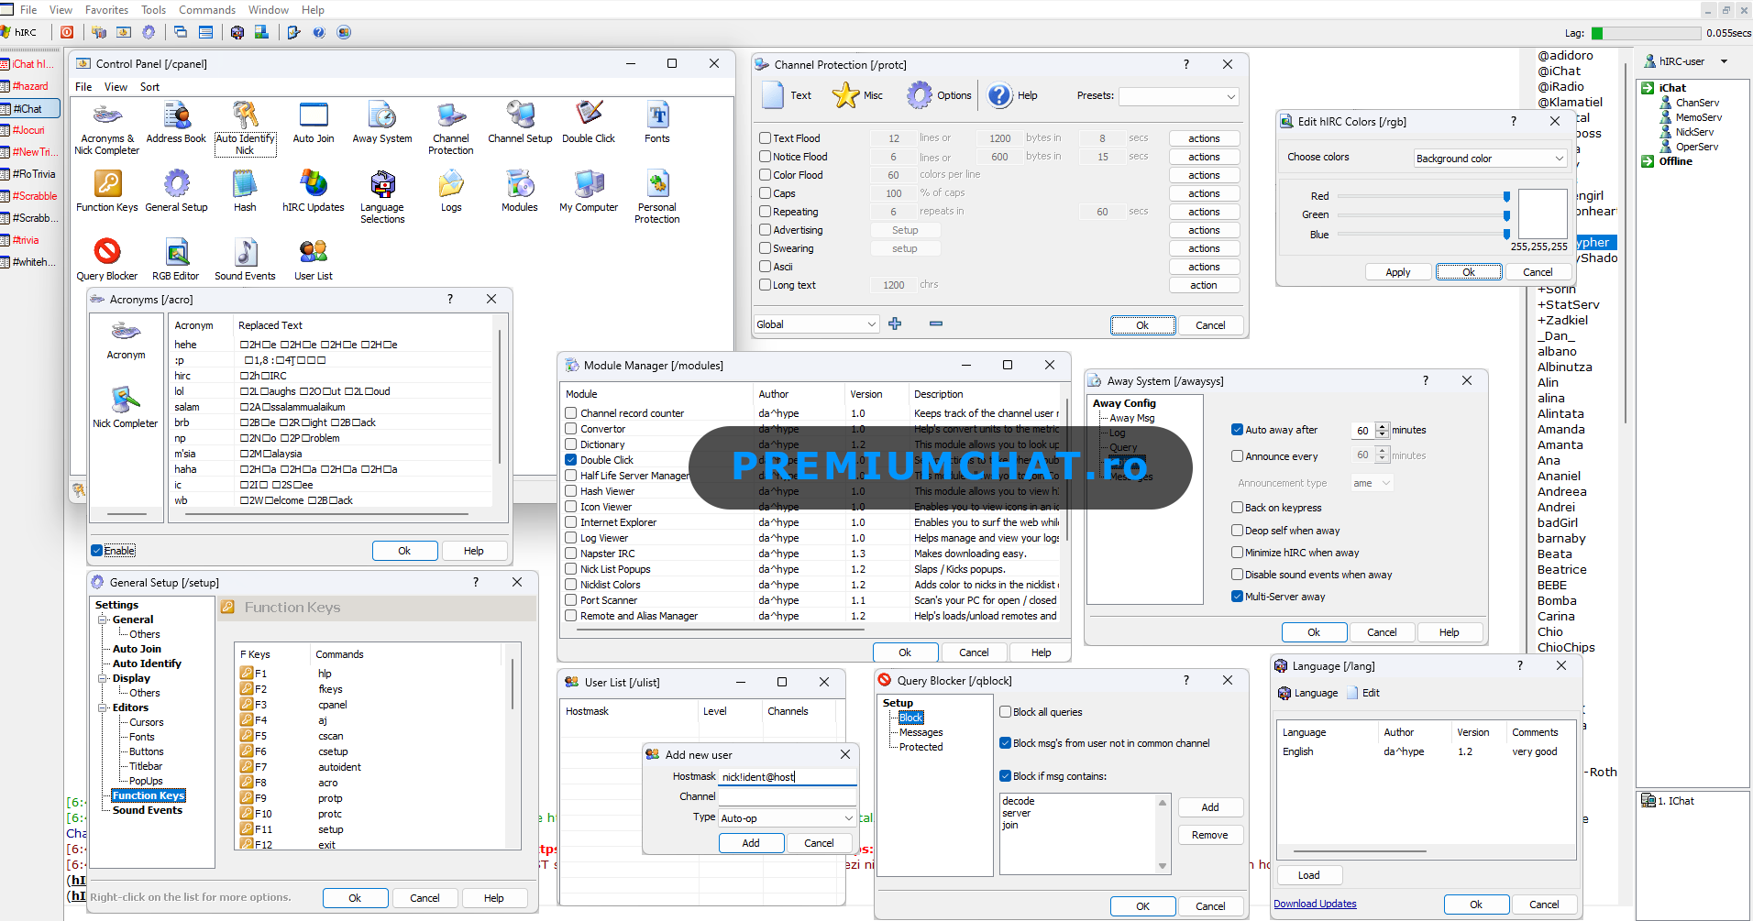Select Nick Completer in Acronyms window
This screenshot has width=1753, height=921.
tap(126, 408)
